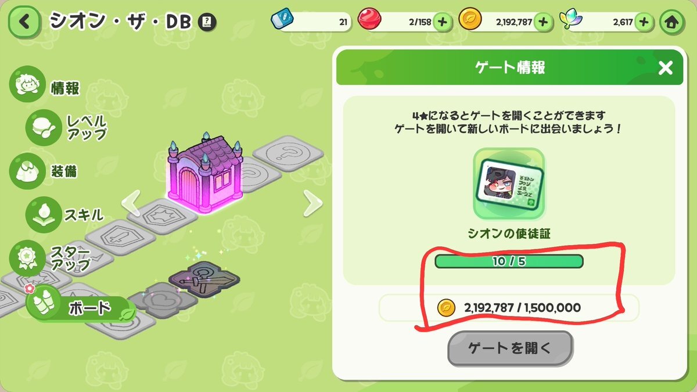Show the previous board with left chevron
Screen dimensions: 697x392
pos(131,204)
